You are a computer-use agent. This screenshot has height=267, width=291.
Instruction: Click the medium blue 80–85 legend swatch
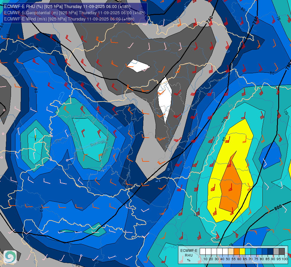(x=265, y=252)
